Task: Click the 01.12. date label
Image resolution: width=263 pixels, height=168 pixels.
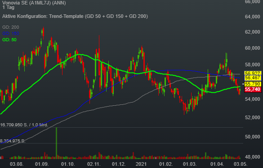Action: point(119,164)
